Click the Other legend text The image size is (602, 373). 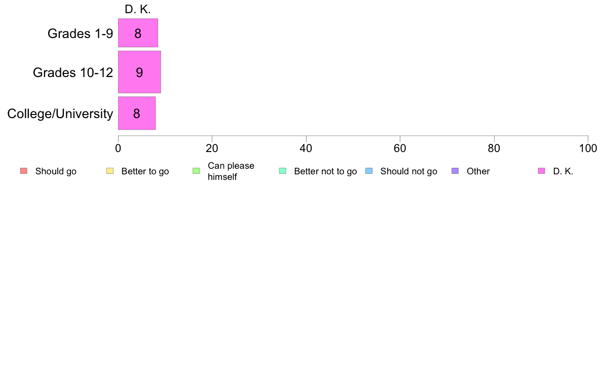click(x=478, y=171)
